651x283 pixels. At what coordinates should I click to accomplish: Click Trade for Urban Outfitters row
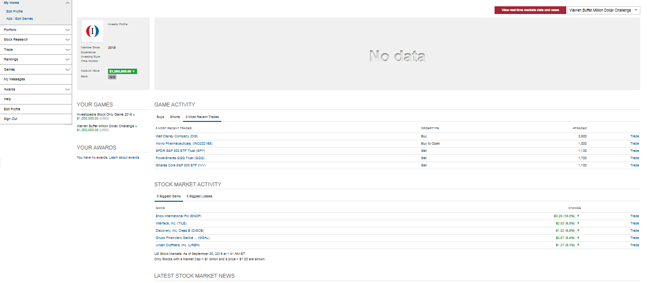pyautogui.click(x=635, y=245)
